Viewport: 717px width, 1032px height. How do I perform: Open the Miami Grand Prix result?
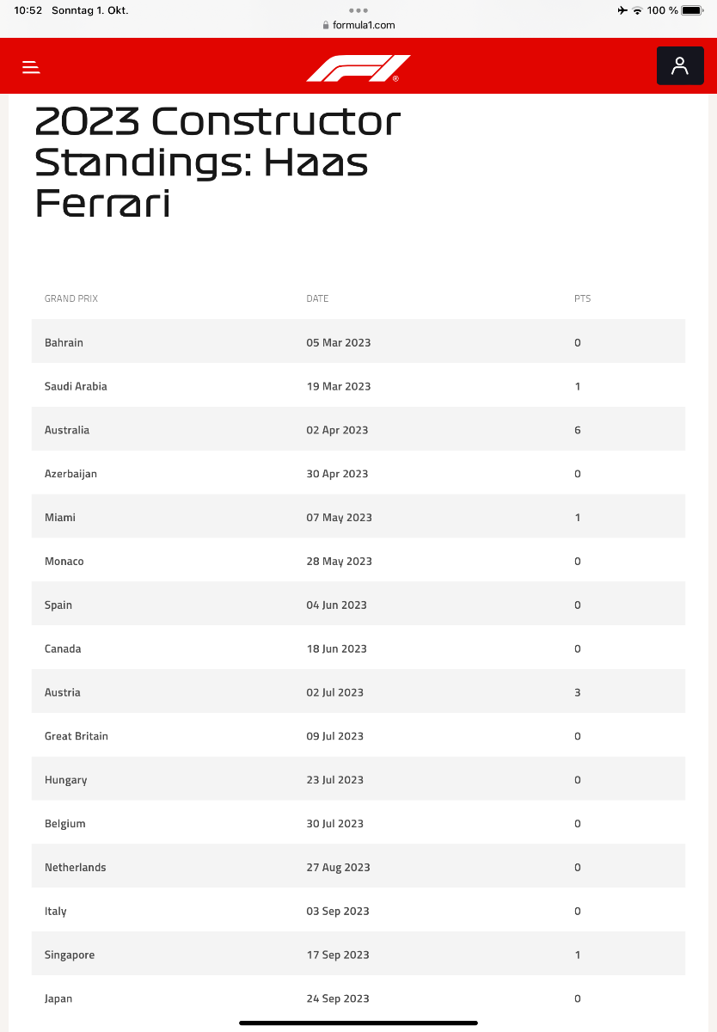pyautogui.click(x=60, y=518)
